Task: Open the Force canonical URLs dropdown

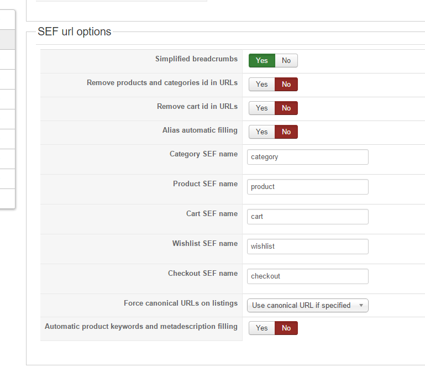Action: point(307,305)
